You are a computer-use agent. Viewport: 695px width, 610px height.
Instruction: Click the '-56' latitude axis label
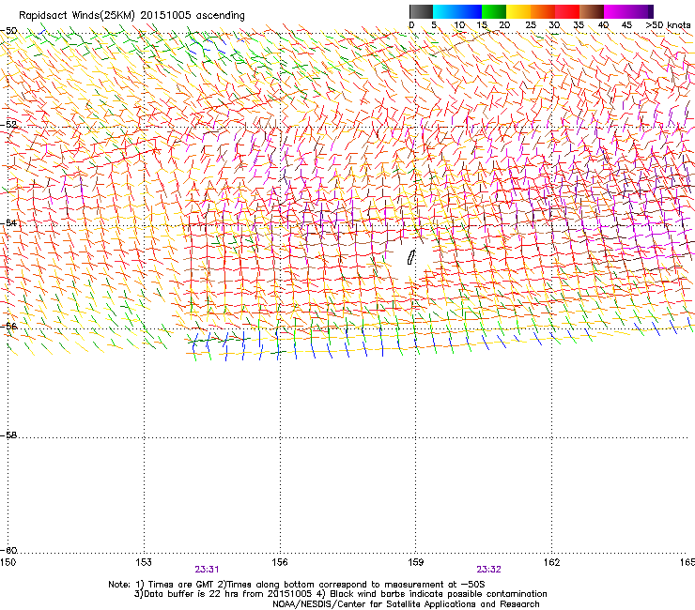(8, 326)
